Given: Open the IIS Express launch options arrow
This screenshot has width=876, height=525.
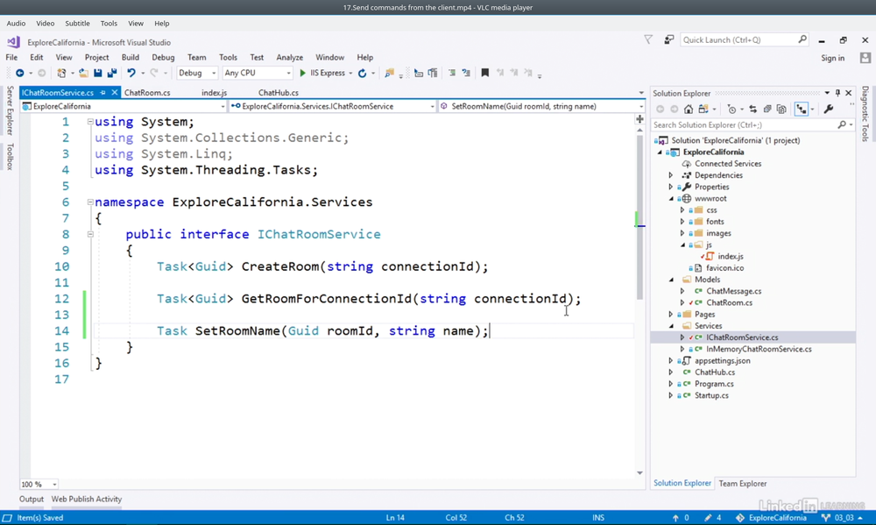Looking at the screenshot, I should [x=350, y=74].
